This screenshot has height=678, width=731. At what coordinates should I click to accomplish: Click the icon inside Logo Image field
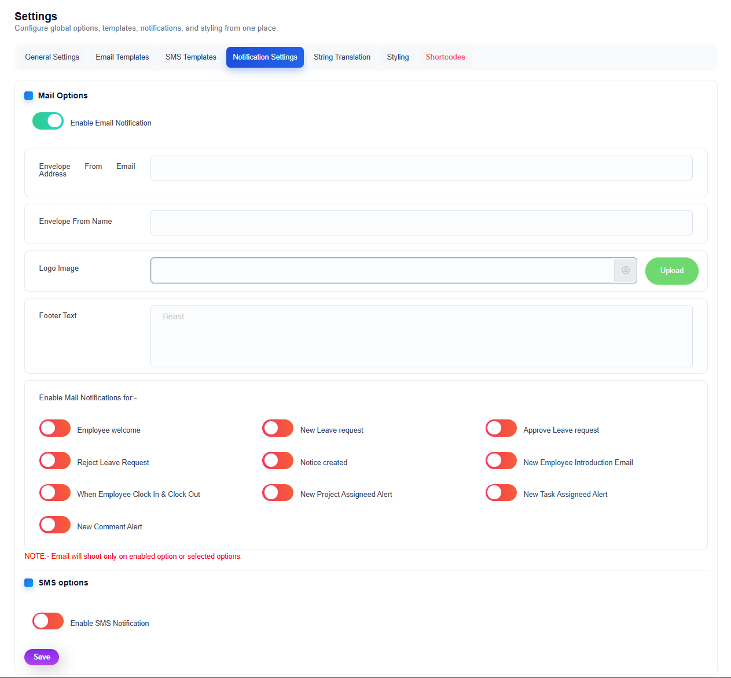[x=625, y=270]
